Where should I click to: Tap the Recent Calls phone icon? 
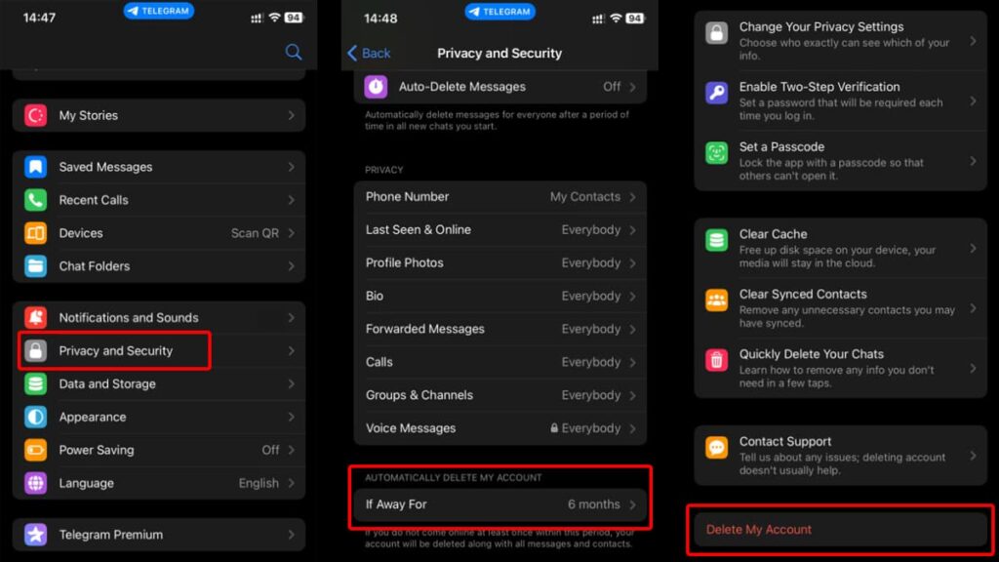(36, 200)
